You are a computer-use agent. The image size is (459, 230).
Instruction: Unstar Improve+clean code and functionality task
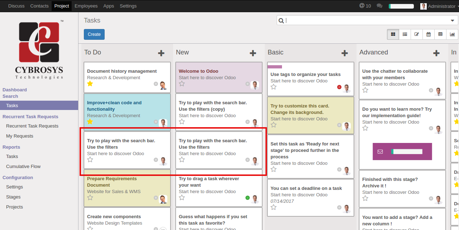90,121
